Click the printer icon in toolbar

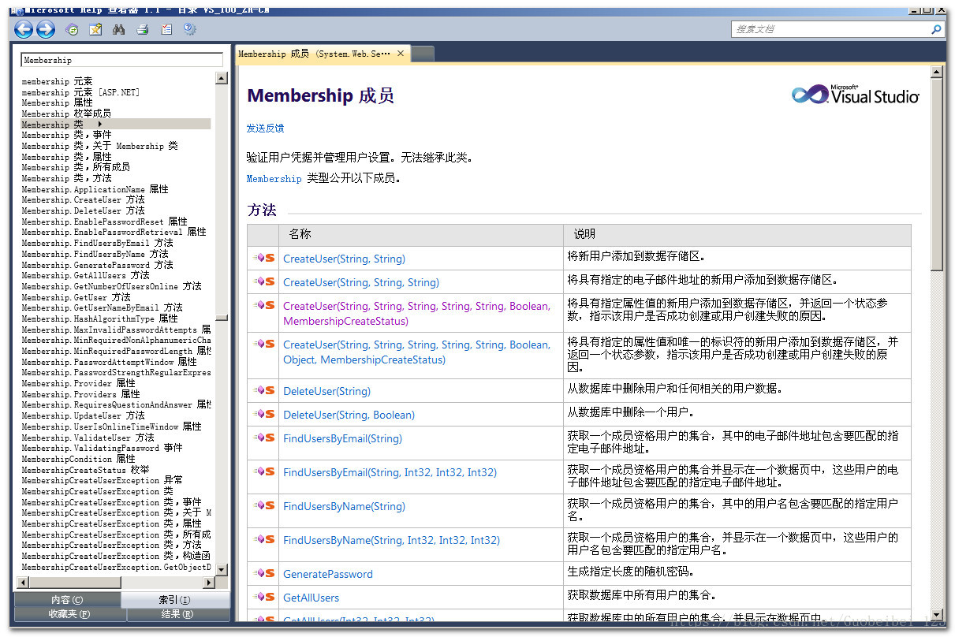coord(143,30)
